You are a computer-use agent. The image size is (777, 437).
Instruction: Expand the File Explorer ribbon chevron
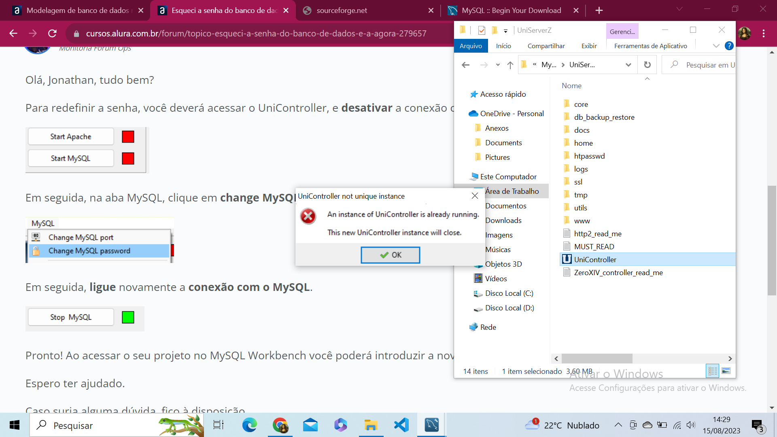point(716,46)
